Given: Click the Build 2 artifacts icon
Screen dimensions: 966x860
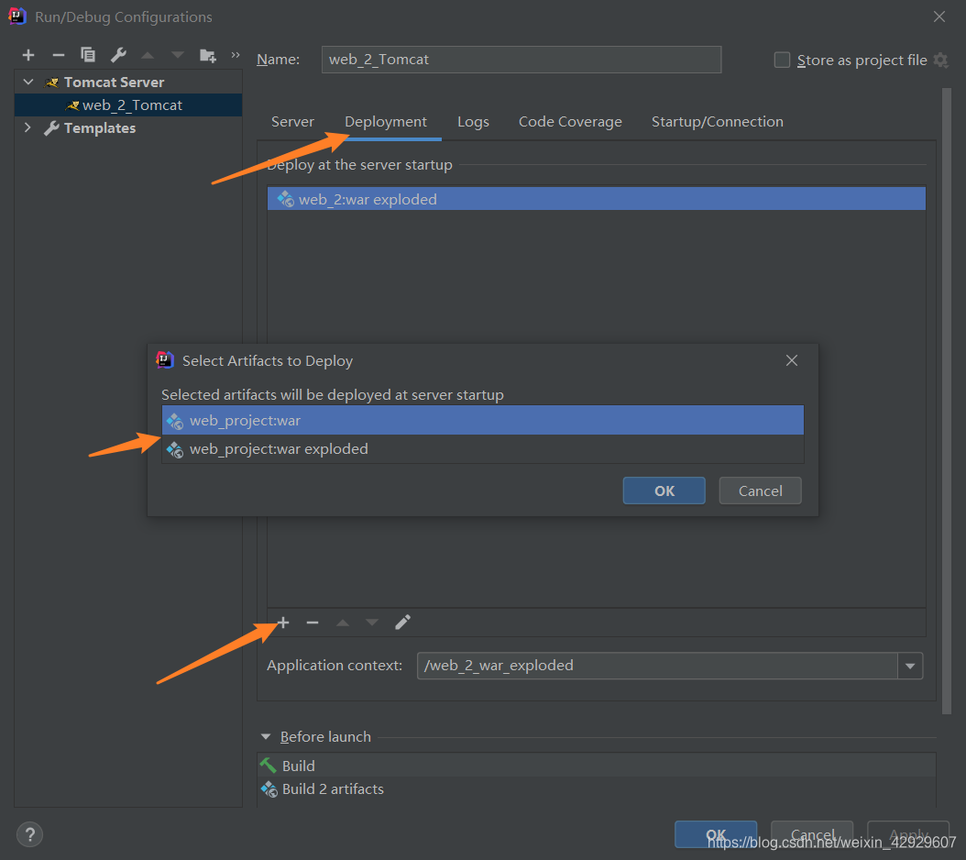Looking at the screenshot, I should click(269, 789).
